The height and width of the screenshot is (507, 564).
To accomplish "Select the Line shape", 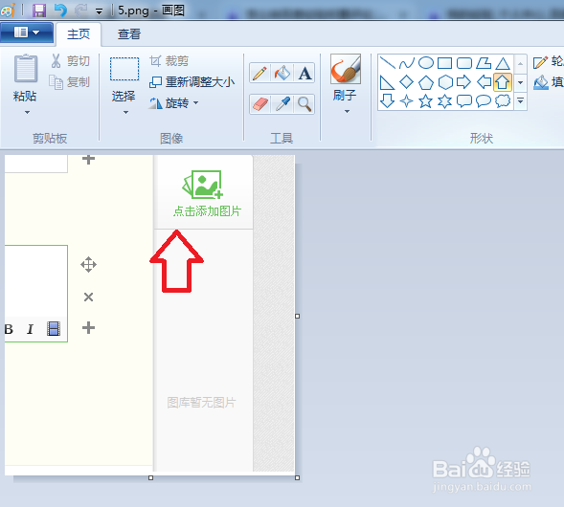I will pos(388,63).
